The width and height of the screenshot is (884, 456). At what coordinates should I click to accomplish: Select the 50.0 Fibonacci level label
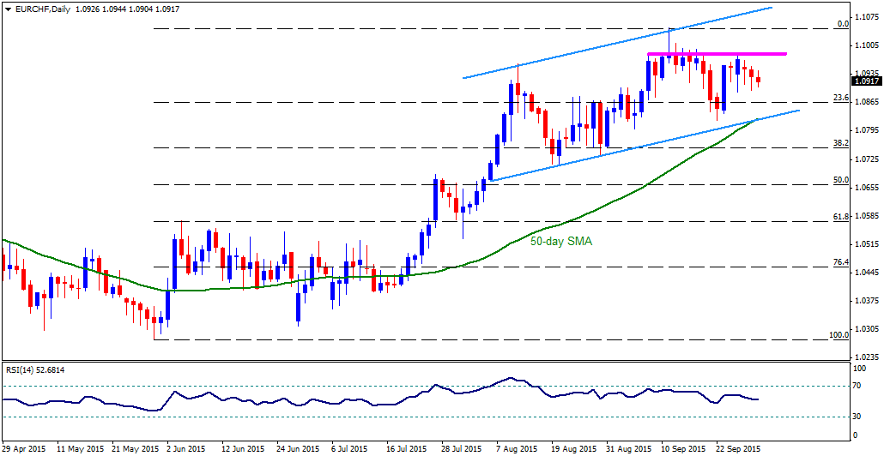(x=841, y=180)
